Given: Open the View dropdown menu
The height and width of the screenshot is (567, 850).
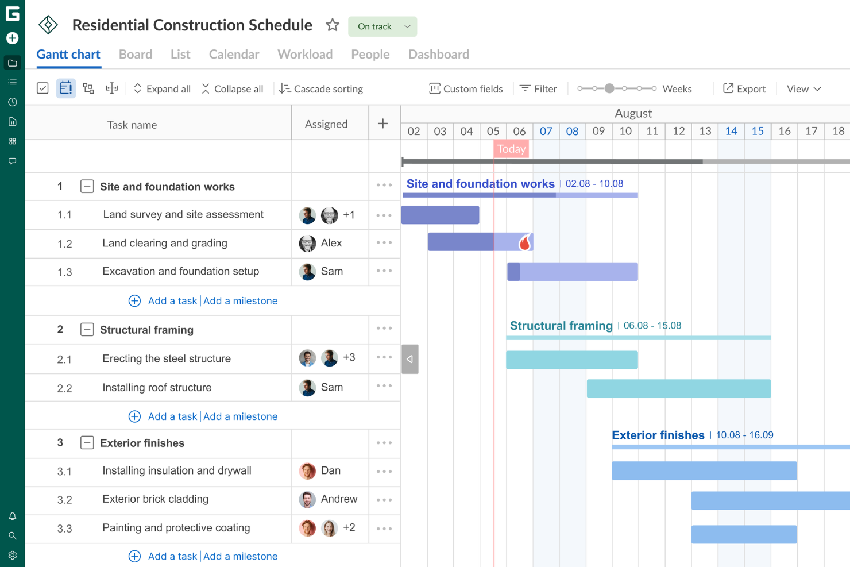Looking at the screenshot, I should tap(803, 89).
